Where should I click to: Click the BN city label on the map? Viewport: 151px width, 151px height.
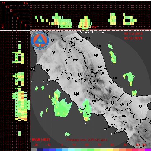tap(124, 116)
